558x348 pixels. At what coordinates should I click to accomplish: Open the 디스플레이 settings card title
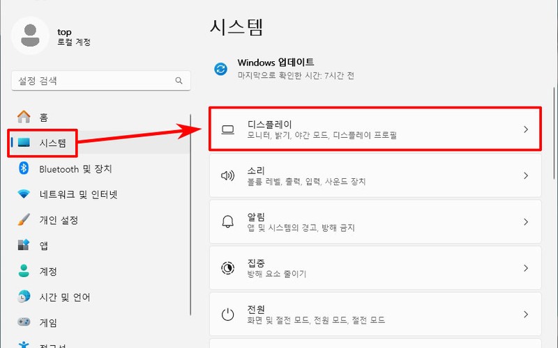[x=269, y=125]
